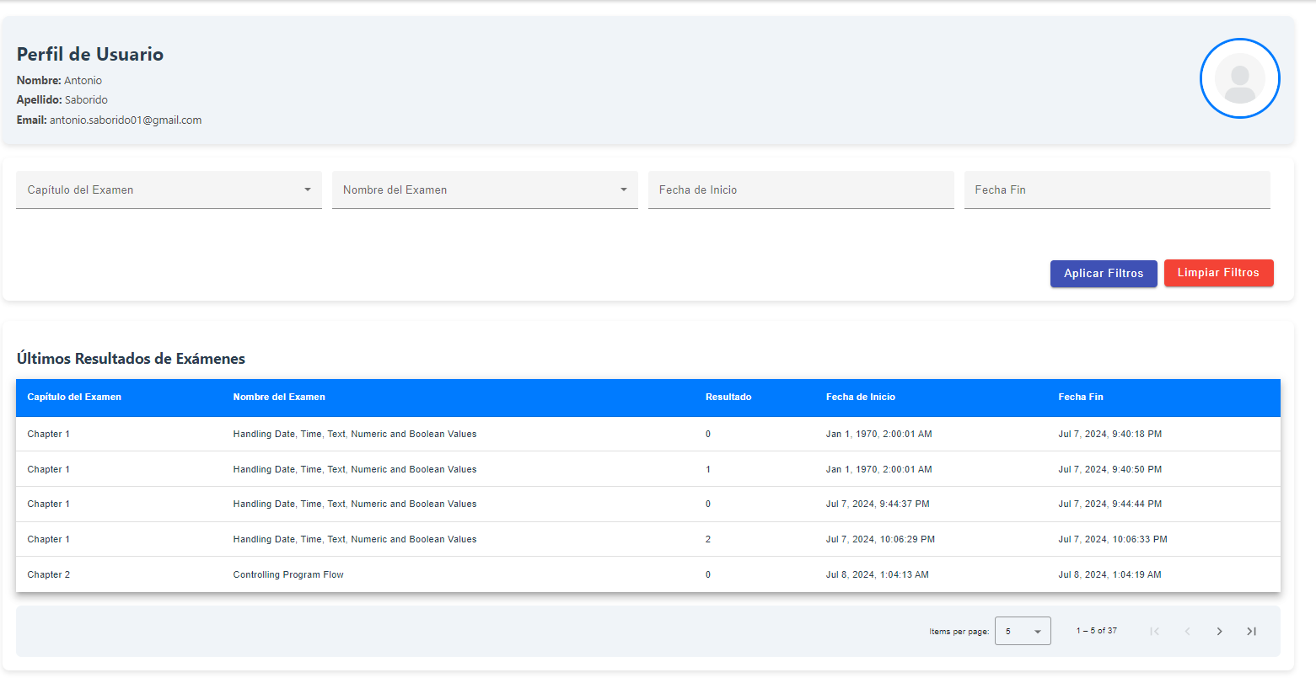Screen dimensions: 1316x694
Task: Open the Capítulo del Examen dropdown
Action: pos(169,190)
